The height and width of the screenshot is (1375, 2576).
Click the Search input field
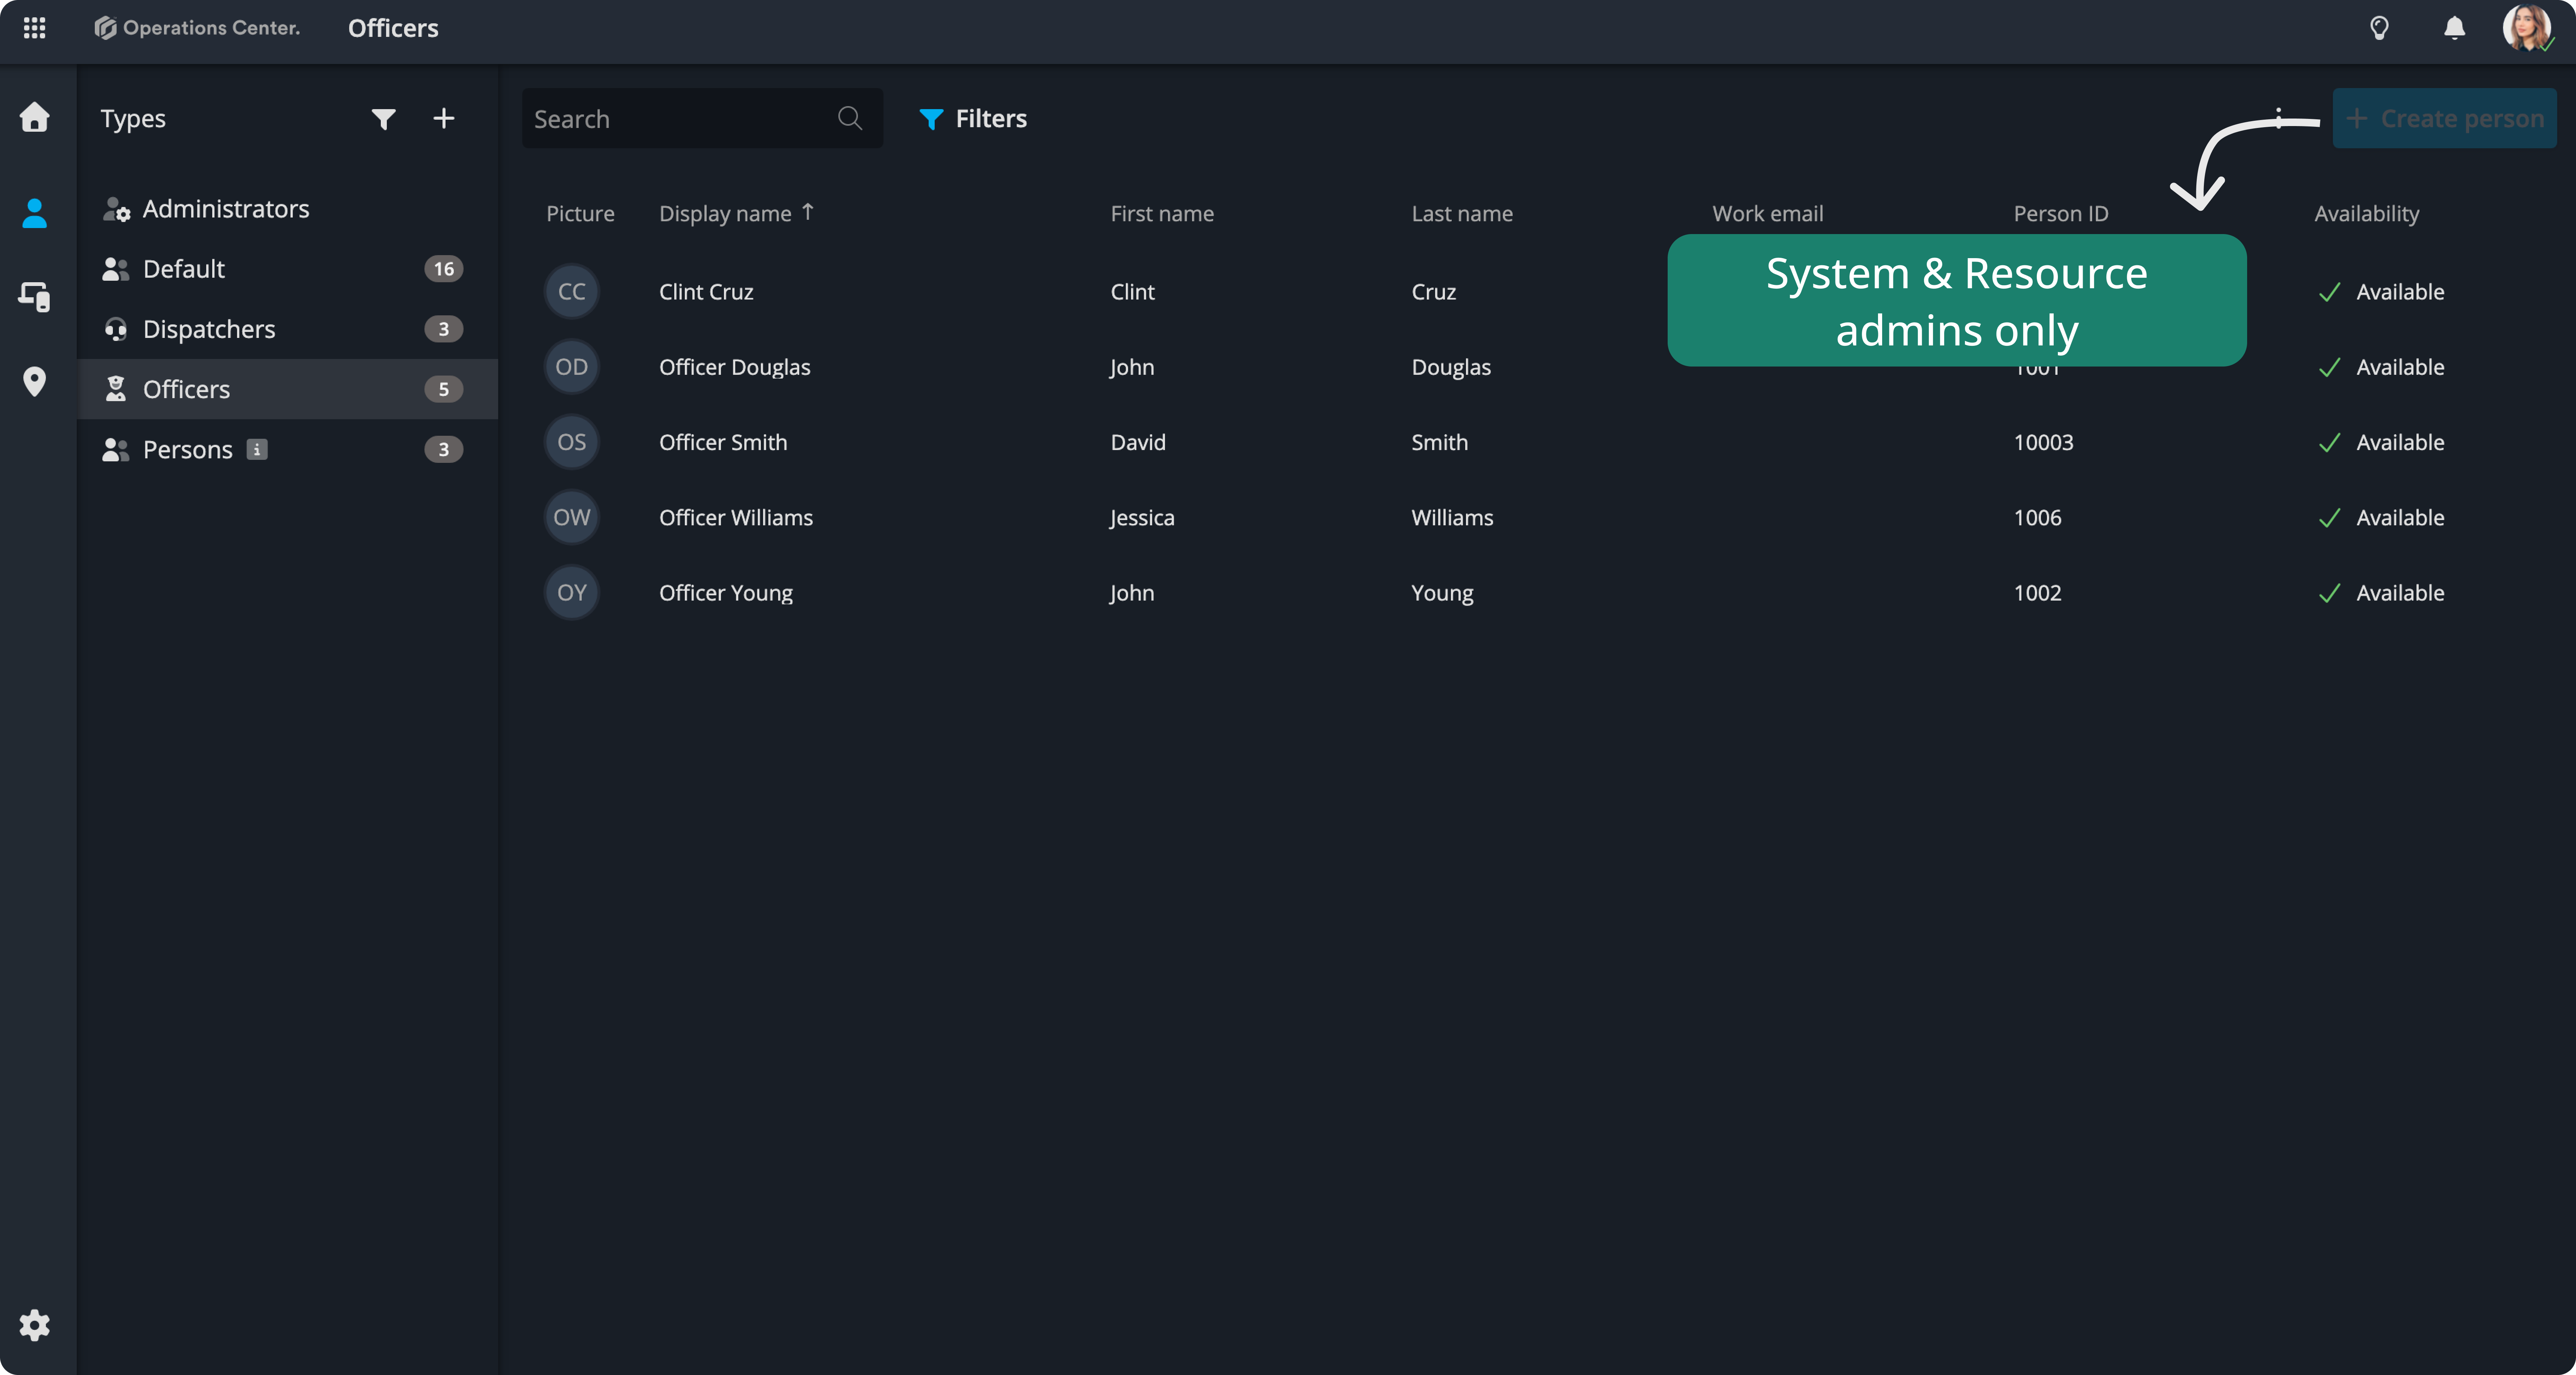coord(680,119)
